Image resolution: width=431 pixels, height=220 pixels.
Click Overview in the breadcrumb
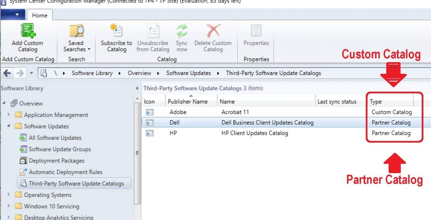pos(139,73)
